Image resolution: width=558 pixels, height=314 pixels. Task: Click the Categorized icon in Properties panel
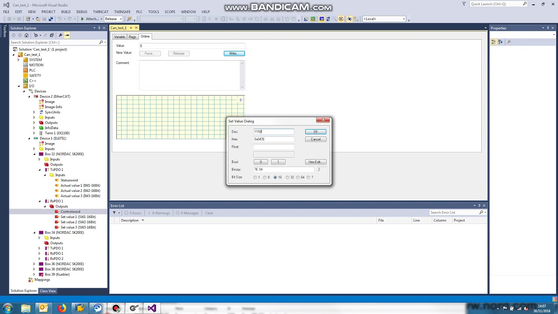point(494,42)
